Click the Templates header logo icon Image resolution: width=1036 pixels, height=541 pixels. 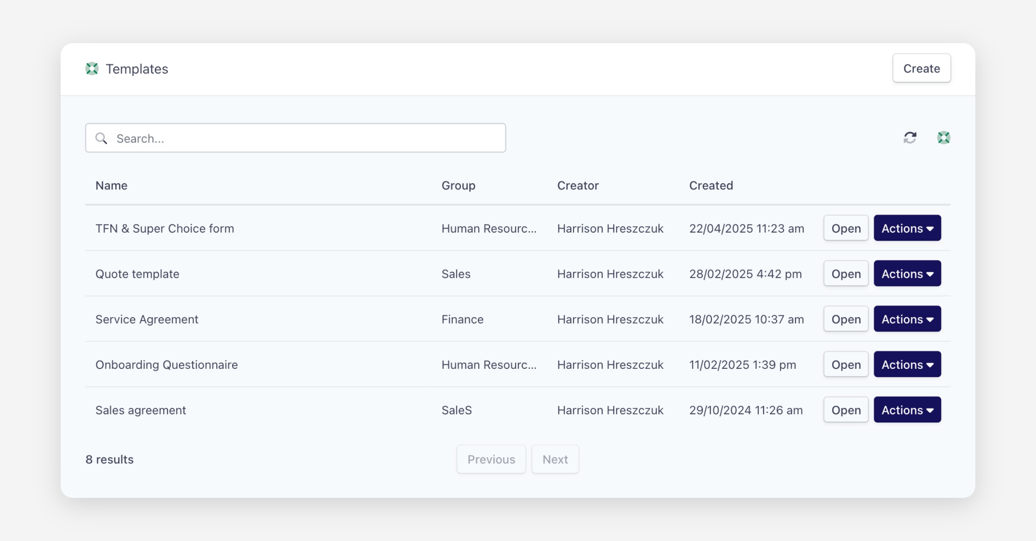pyautogui.click(x=92, y=69)
